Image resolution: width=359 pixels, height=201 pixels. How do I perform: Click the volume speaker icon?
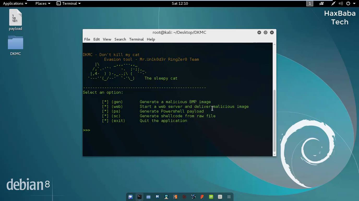341,3
